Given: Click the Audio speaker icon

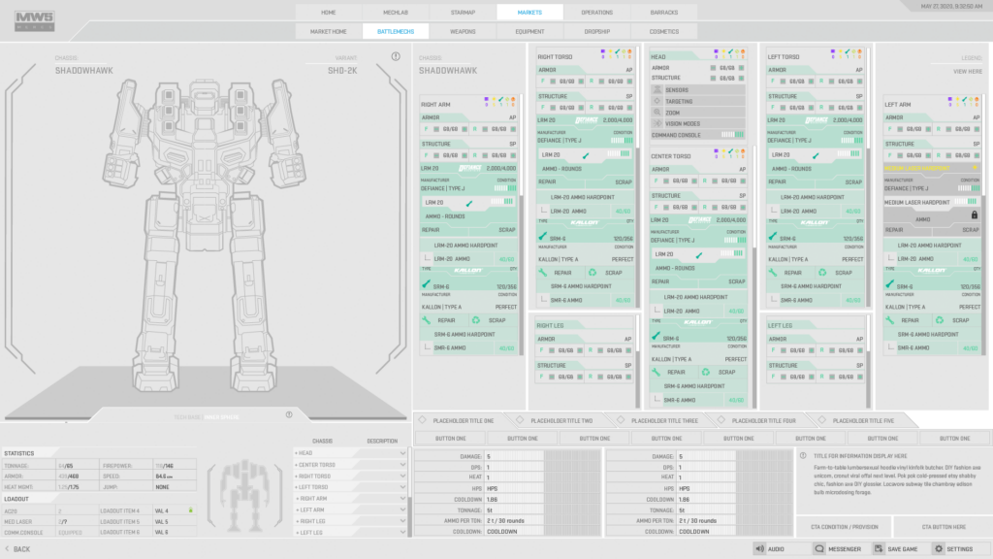Looking at the screenshot, I should [x=759, y=549].
